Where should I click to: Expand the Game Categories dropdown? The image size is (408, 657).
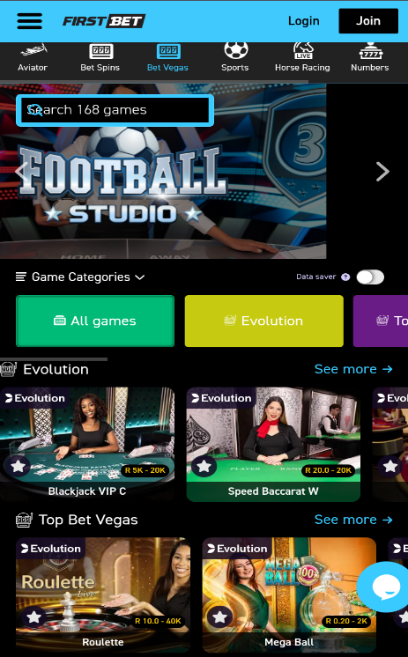coord(80,277)
